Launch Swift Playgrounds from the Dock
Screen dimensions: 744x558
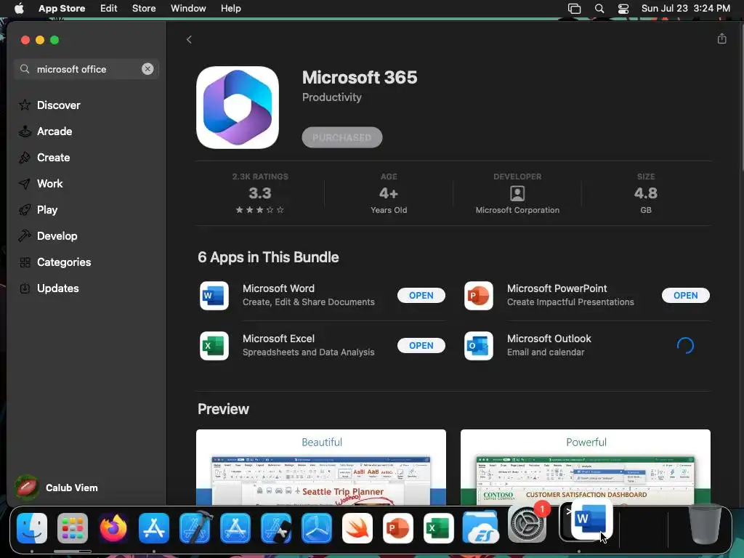click(x=357, y=528)
